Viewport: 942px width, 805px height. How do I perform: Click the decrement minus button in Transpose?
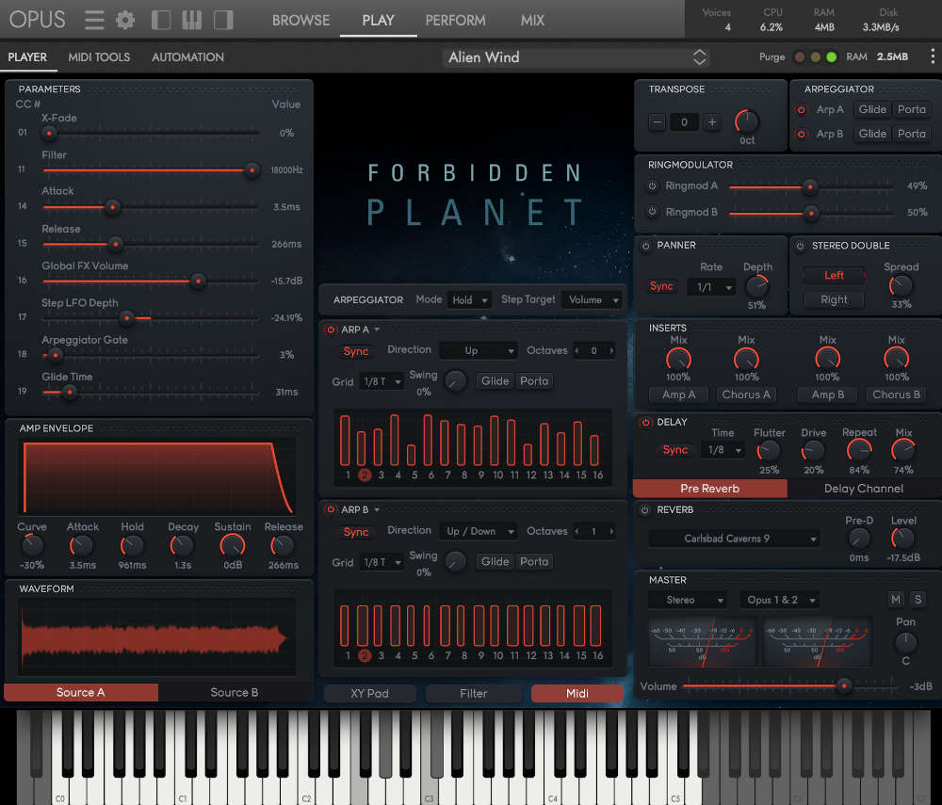[656, 121]
